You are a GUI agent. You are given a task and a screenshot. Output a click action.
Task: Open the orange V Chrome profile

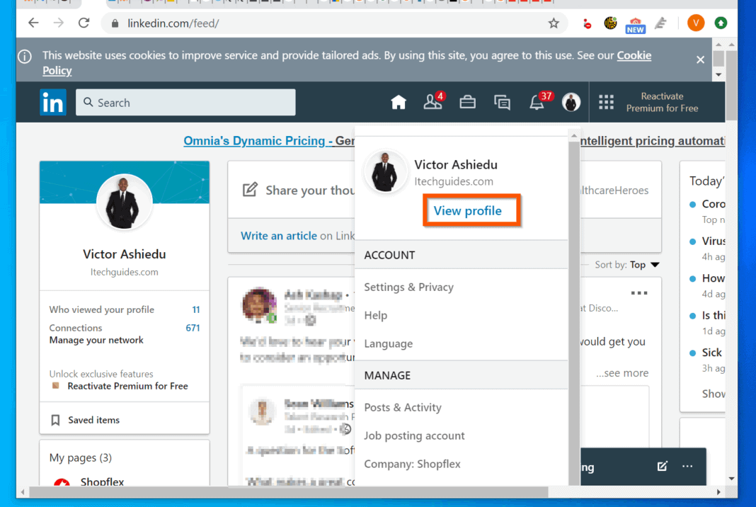(x=696, y=23)
